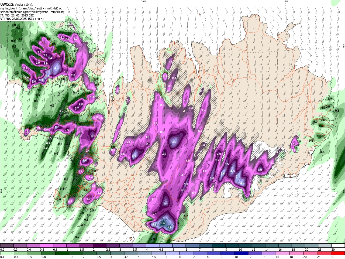The image size is (345, 259).
Task: Pick the bright pink snow-scale swatch at 0.5
Action: [46, 246]
